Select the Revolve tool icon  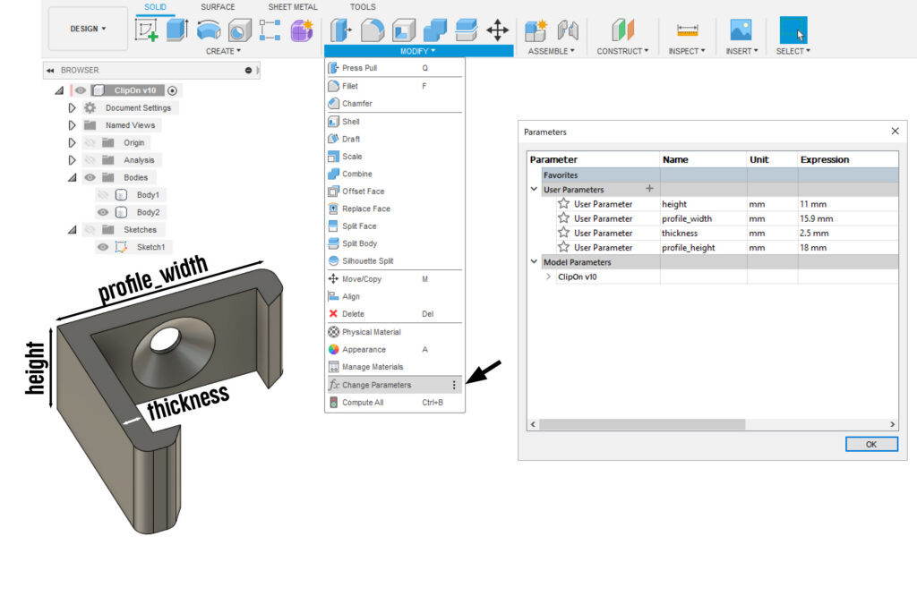(209, 30)
